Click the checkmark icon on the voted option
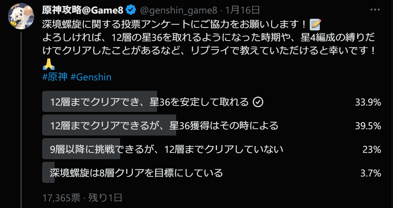393x208 pixels. coord(258,102)
